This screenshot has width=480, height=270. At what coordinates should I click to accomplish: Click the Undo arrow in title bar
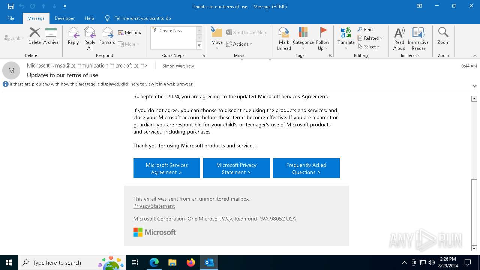tap(22, 6)
